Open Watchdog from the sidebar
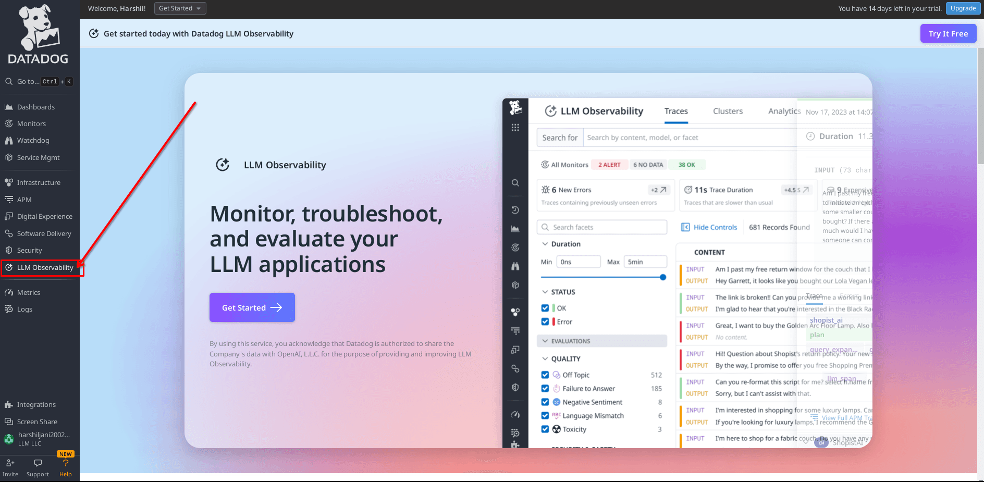The width and height of the screenshot is (984, 482). [x=33, y=140]
